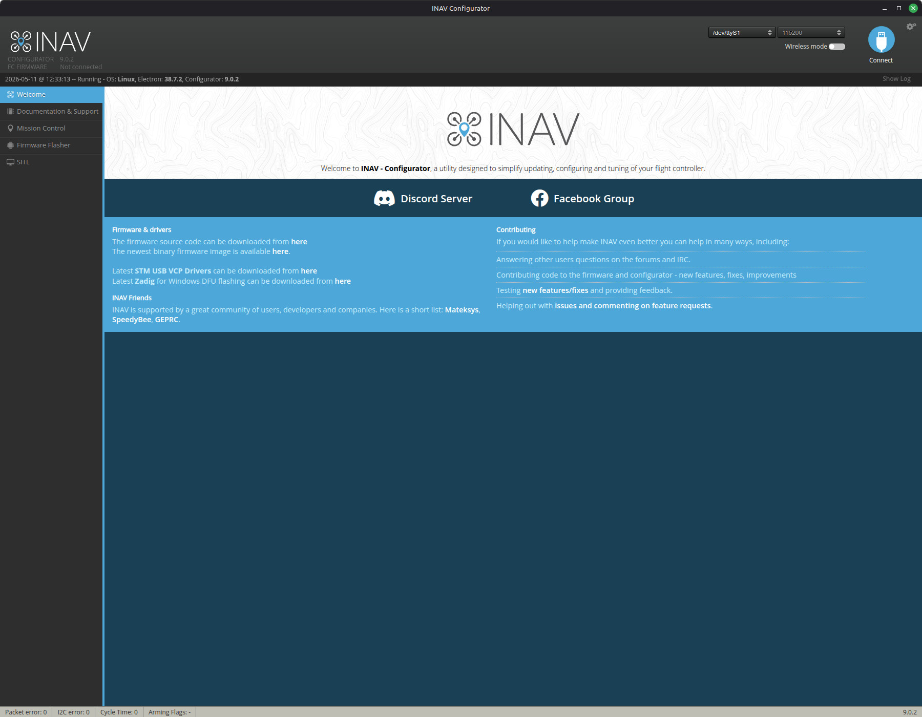Click 'here' for firmware source code
The height and width of the screenshot is (717, 922).
[299, 242]
